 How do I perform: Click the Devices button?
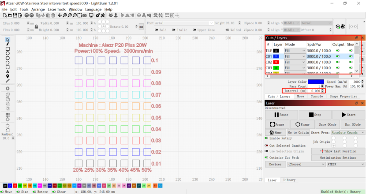click(275, 164)
